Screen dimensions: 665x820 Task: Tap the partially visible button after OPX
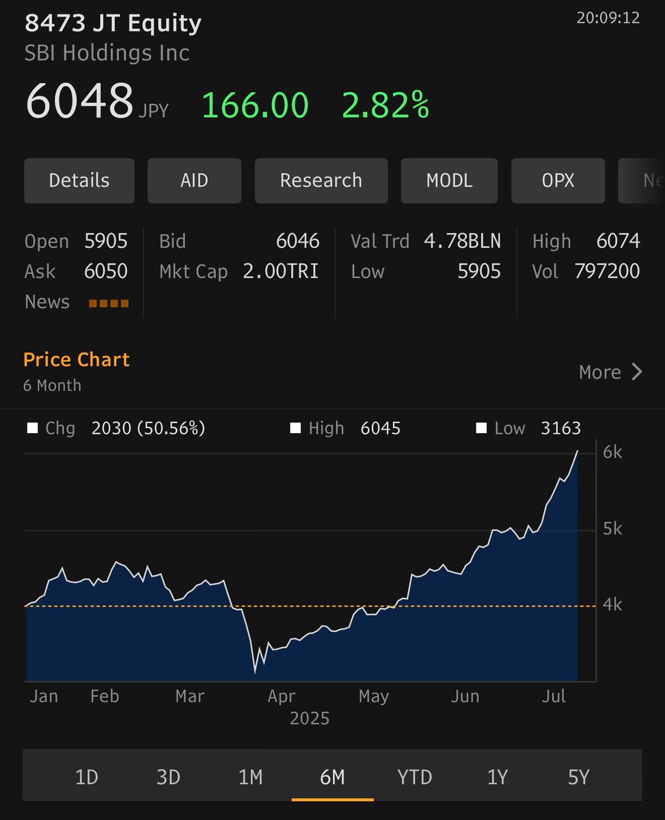pyautogui.click(x=642, y=181)
